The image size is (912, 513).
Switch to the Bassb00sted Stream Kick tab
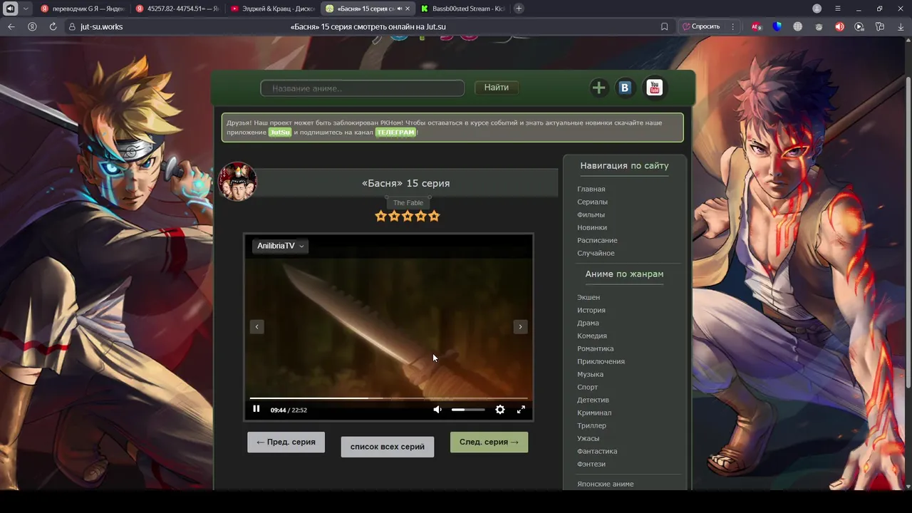coord(462,9)
